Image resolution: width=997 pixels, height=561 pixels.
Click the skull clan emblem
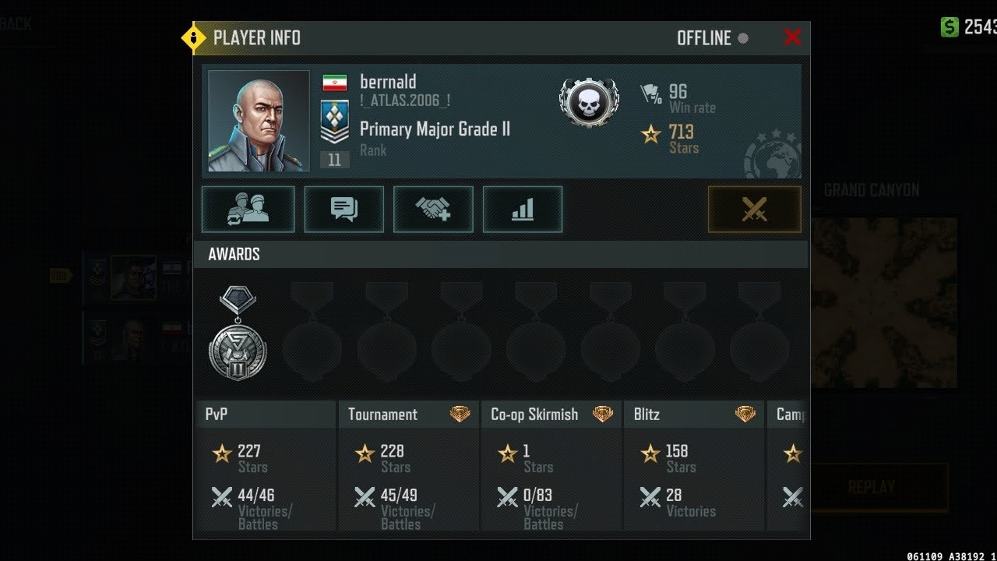click(x=589, y=101)
